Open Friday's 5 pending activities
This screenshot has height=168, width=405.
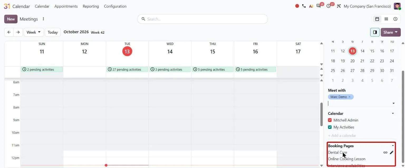point(255,69)
